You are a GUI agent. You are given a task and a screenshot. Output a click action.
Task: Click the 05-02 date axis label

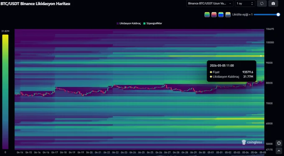(x=228, y=153)
